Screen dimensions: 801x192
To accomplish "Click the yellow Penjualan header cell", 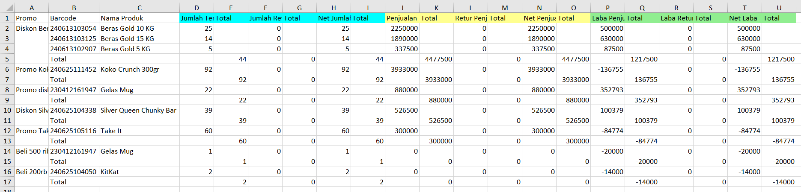I will pyautogui.click(x=402, y=18).
